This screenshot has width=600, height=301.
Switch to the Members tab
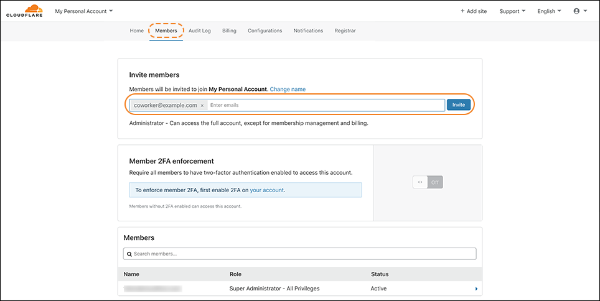pyautogui.click(x=166, y=30)
